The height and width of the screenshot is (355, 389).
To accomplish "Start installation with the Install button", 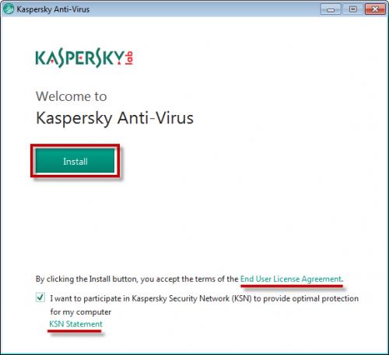I will click(x=75, y=161).
